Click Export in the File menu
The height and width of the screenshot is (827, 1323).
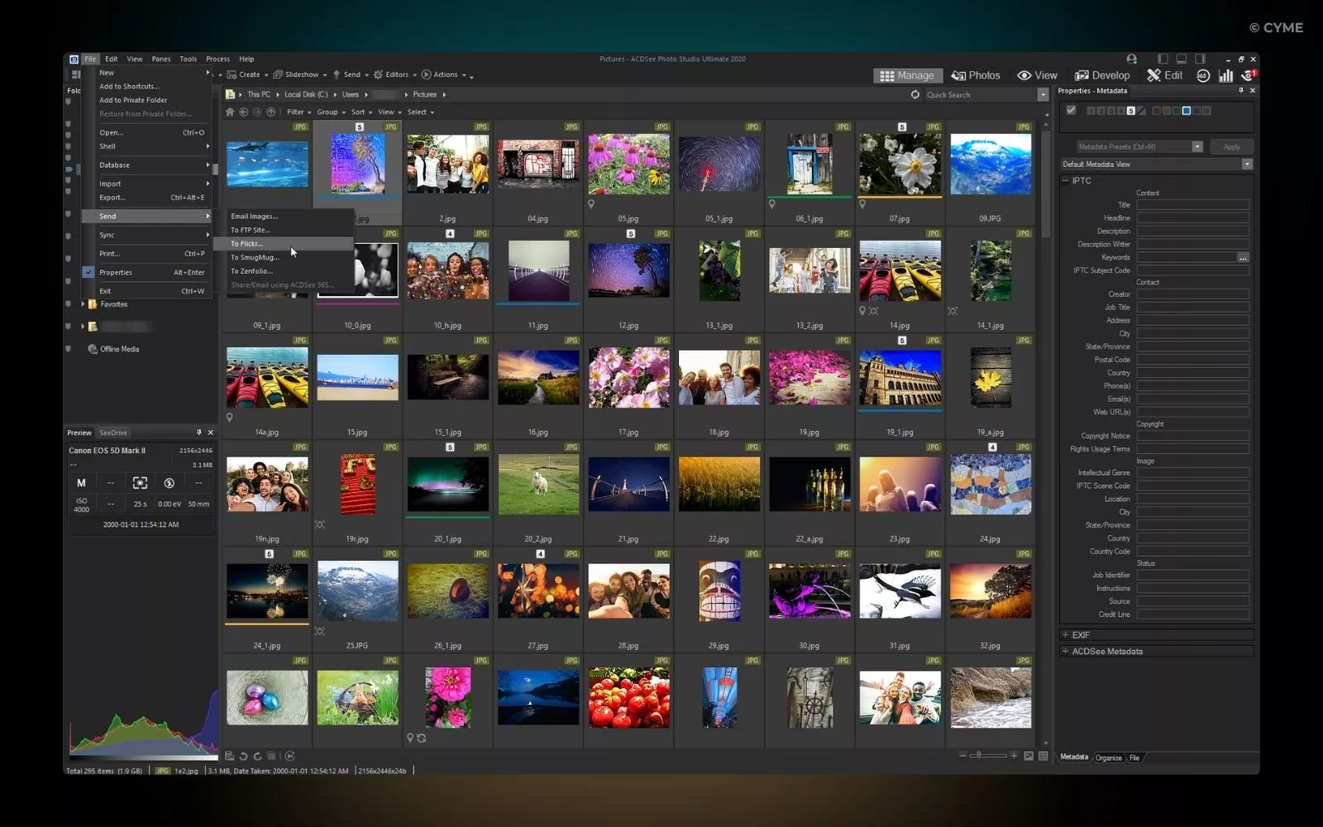tap(112, 197)
